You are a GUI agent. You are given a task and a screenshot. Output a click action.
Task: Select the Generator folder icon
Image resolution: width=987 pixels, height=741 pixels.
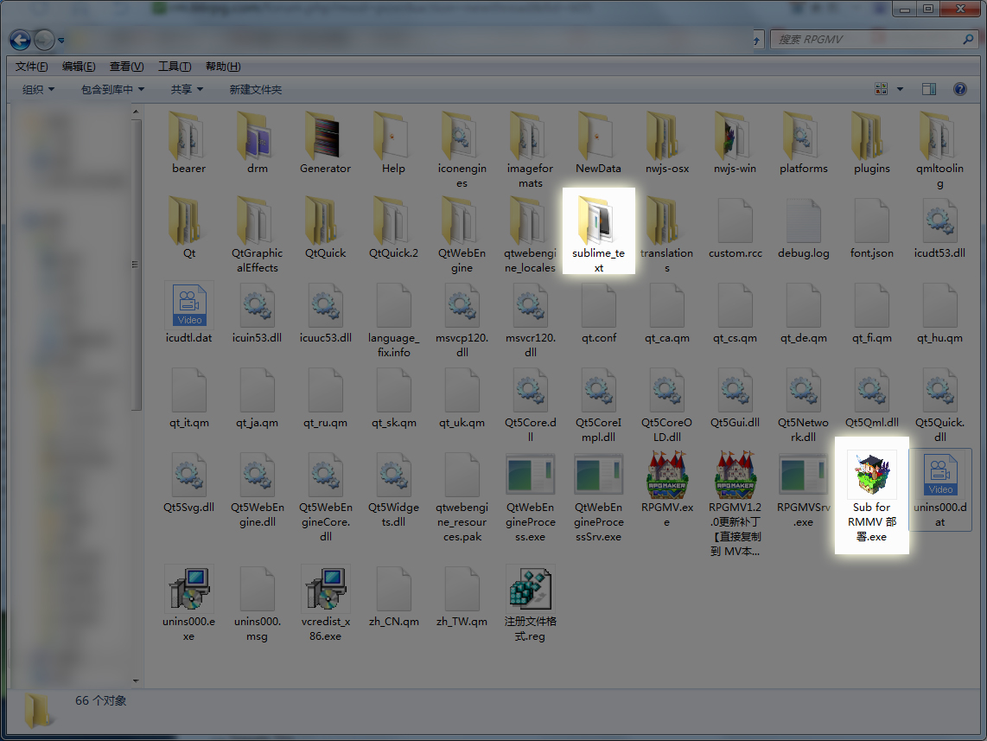pos(326,136)
